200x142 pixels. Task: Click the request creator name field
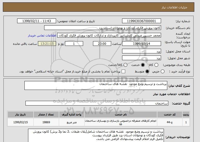109,35
